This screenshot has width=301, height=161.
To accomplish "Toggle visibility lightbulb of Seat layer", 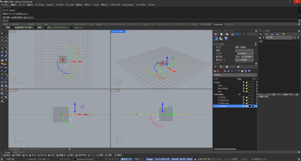I will (243, 85).
